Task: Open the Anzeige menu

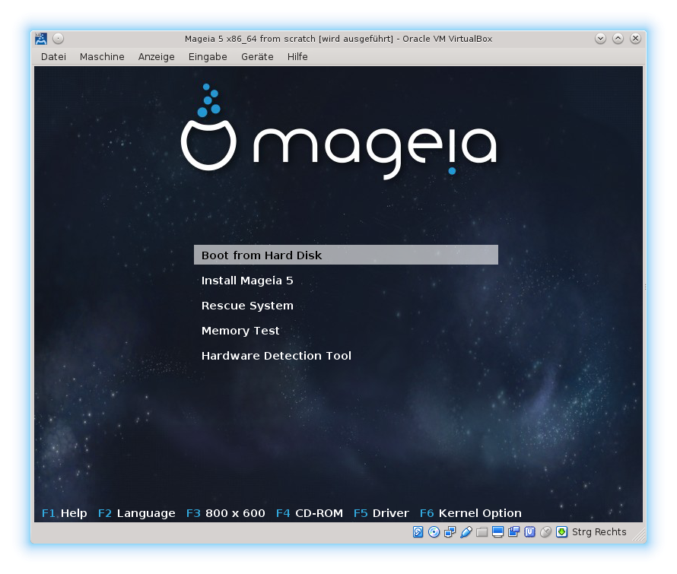Action: coord(156,56)
